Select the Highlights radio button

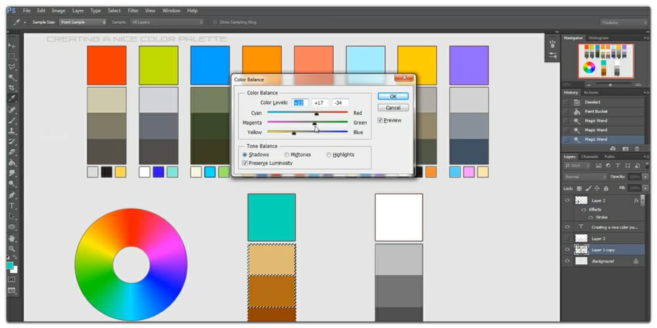click(329, 155)
